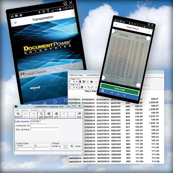Click the top-left crop corner handle
Viewport: 173px width, 173px height.
tap(113, 31)
